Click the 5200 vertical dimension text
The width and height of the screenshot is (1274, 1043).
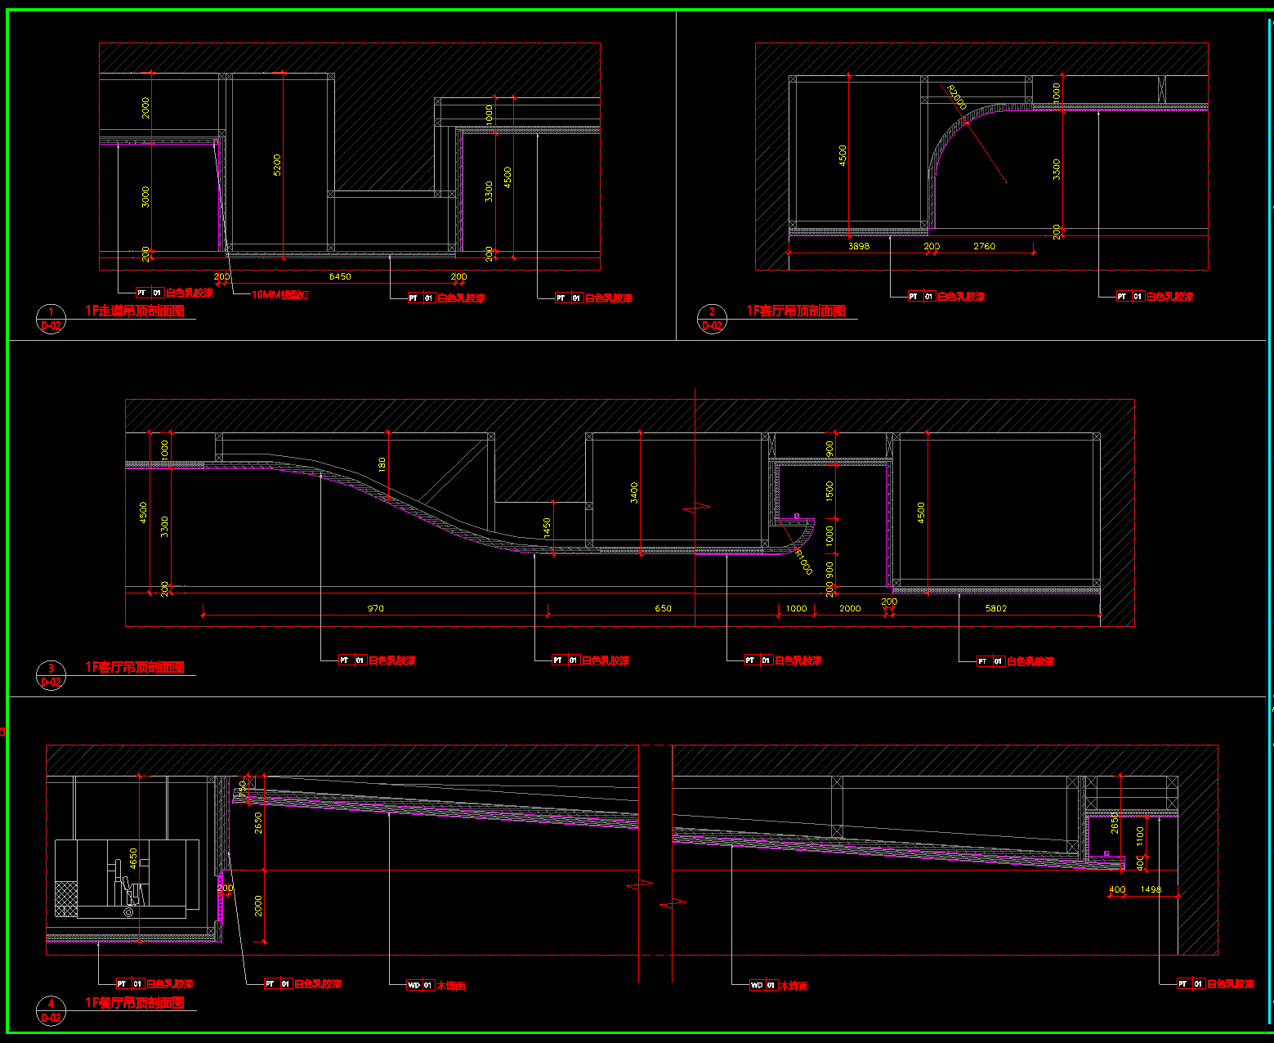277,164
